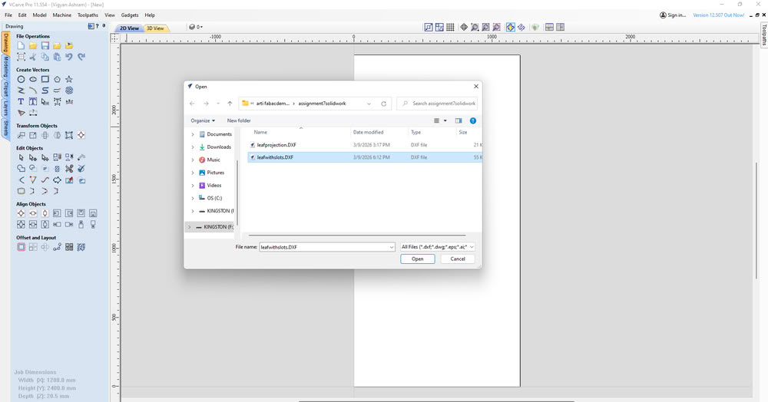This screenshot has height=402, width=768.
Task: Click the Search assignment7solidwork field
Action: click(x=437, y=104)
